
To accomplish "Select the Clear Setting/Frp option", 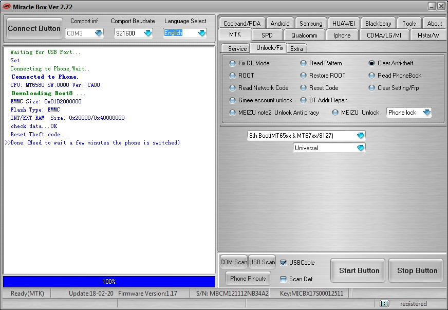I will [371, 88].
